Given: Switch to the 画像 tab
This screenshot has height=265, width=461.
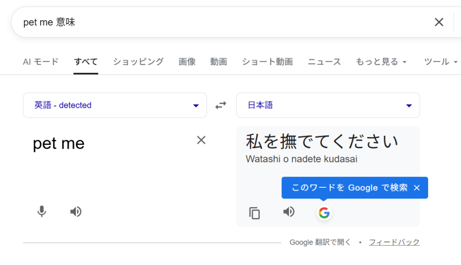Looking at the screenshot, I should [x=187, y=62].
